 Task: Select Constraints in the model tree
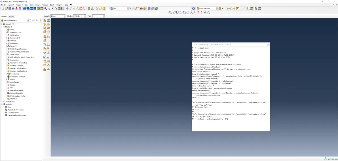[x=14, y=74]
